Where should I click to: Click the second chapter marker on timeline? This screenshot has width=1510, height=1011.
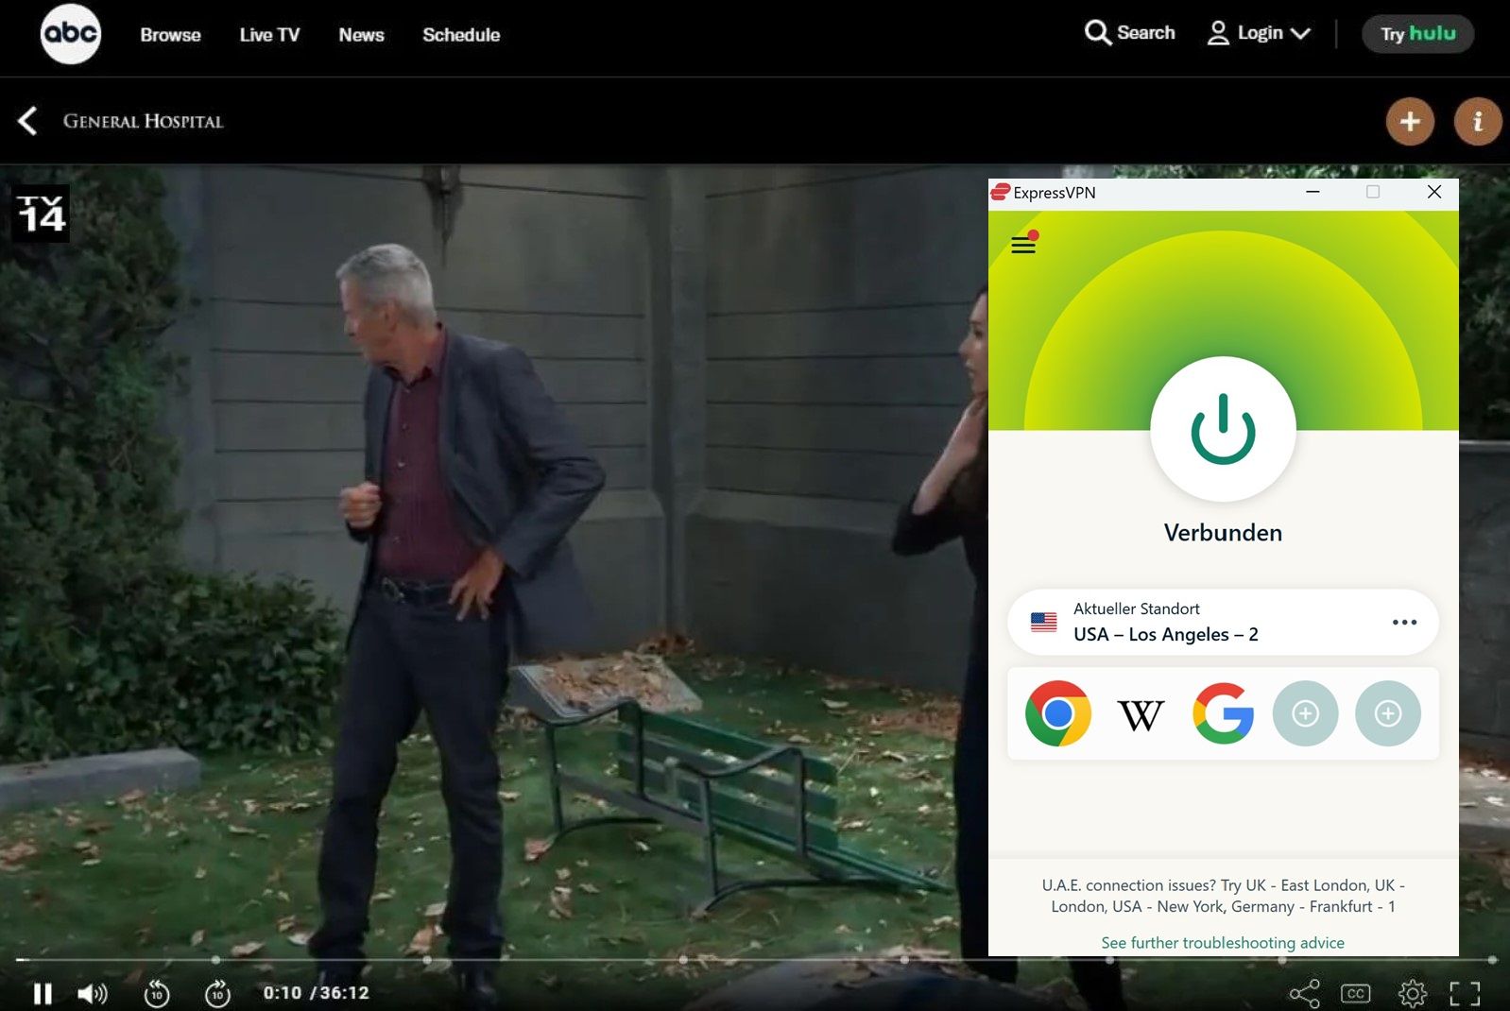point(427,960)
